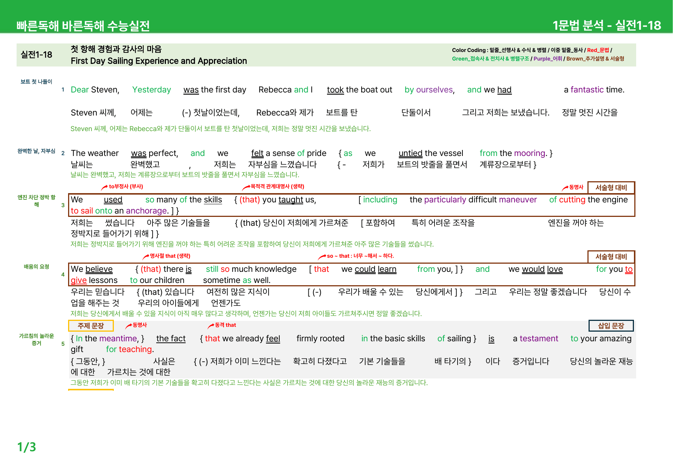The width and height of the screenshot is (673, 475).
Task: Click the greeting Dear Steven,
Action: [x=95, y=90]
